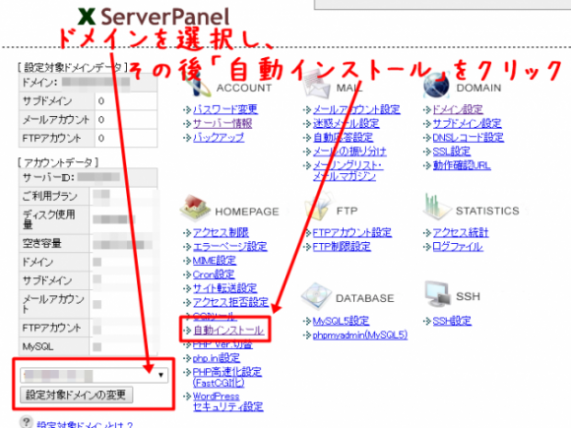
Task: Click the STATISTICS chart icon
Action: [437, 208]
